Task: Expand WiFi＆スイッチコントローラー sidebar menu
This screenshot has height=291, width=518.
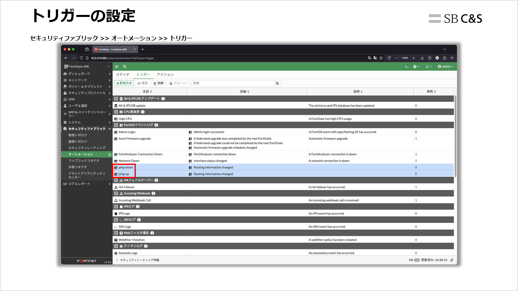Action: coord(86,114)
